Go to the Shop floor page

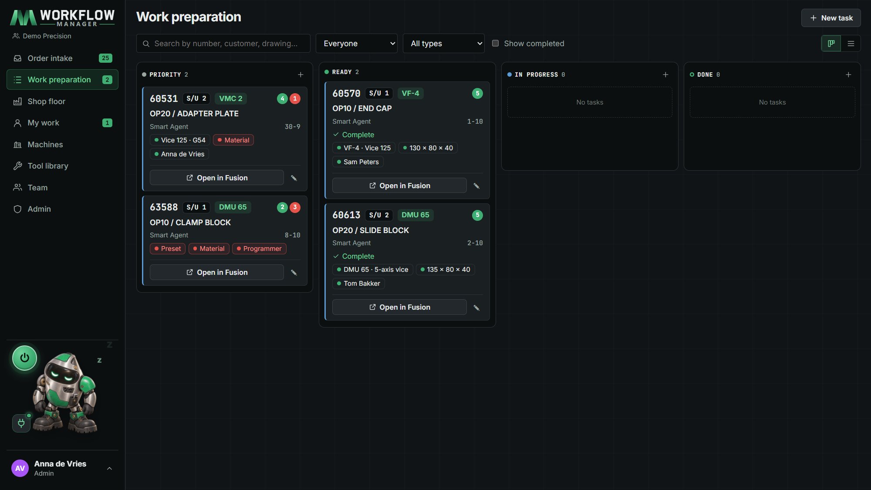(62, 101)
